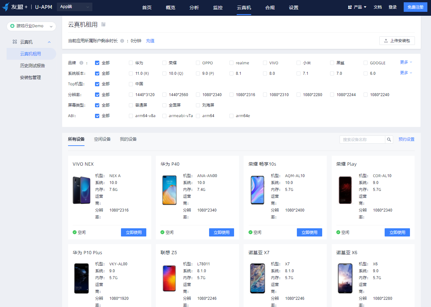Open the 产品 dropdown menu
Viewport: 431px width, 307px height.
click(x=357, y=7)
